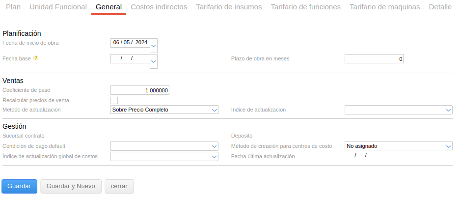The height and width of the screenshot is (197, 461).
Task: Expand Método de creación para centros de costo
Action: tap(448, 146)
